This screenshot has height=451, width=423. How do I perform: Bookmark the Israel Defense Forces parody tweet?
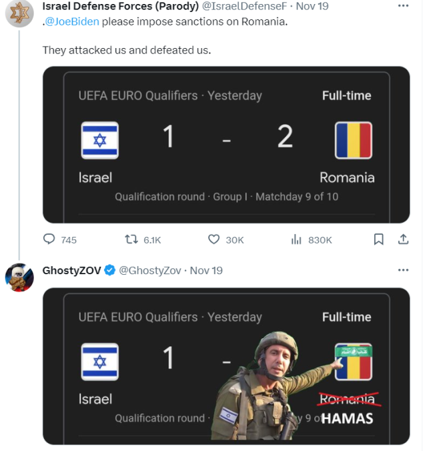pos(378,240)
